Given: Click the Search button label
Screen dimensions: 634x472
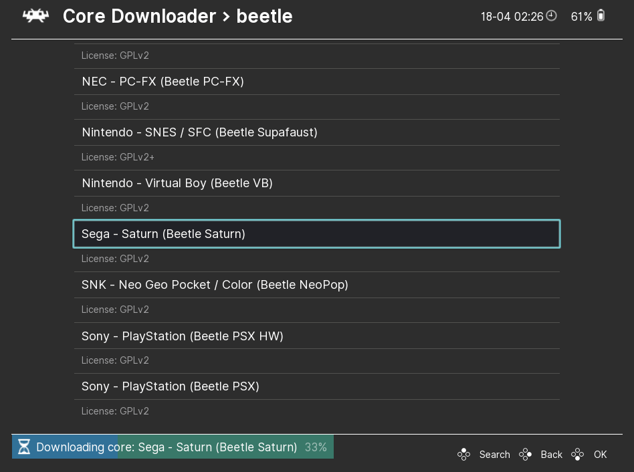Looking at the screenshot, I should 494,455.
